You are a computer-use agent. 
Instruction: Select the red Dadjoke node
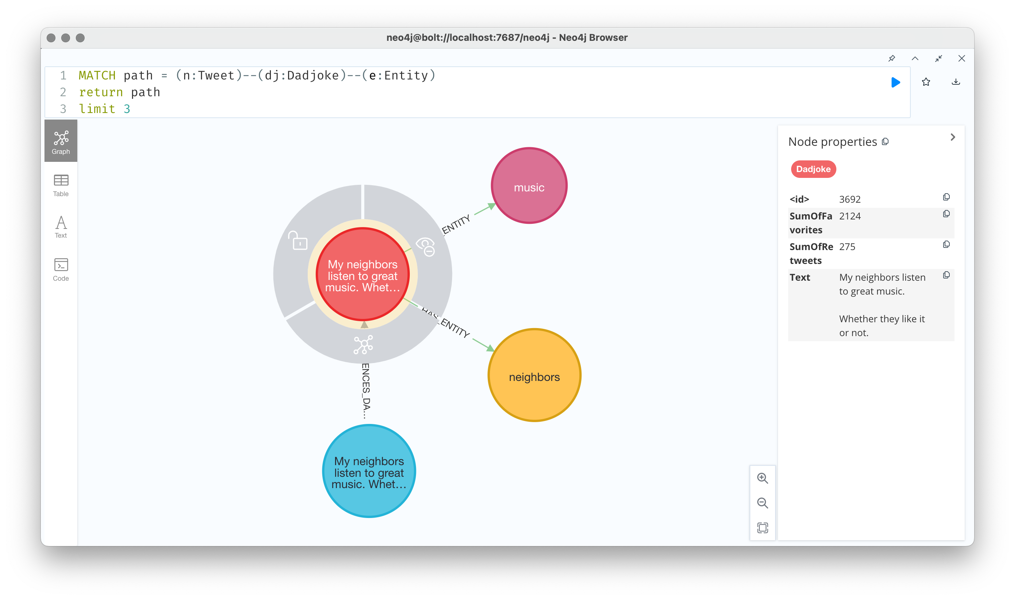[363, 275]
